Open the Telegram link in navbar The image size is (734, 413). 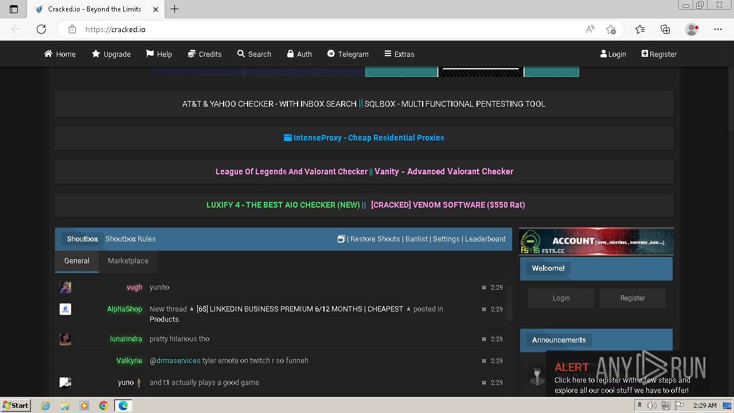(x=348, y=54)
